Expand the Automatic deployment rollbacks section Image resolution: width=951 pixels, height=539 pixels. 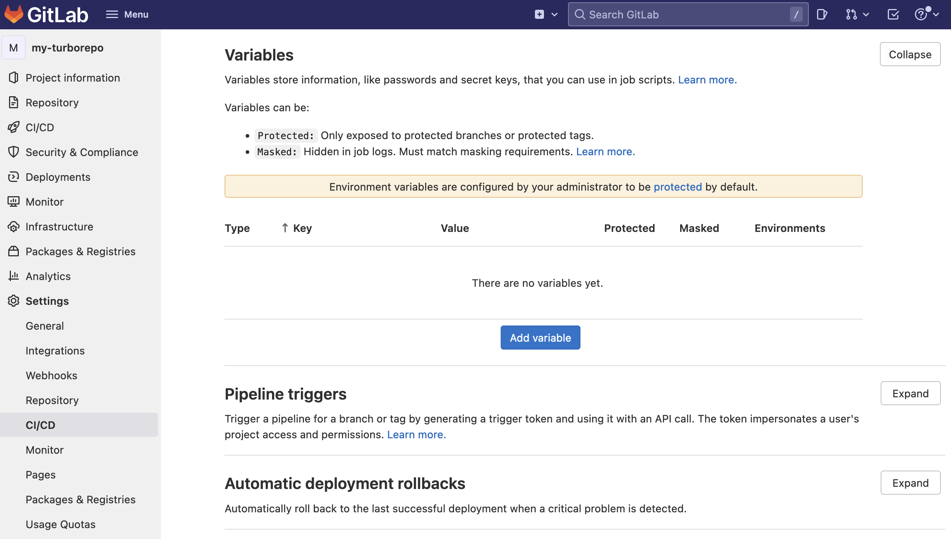coord(910,483)
